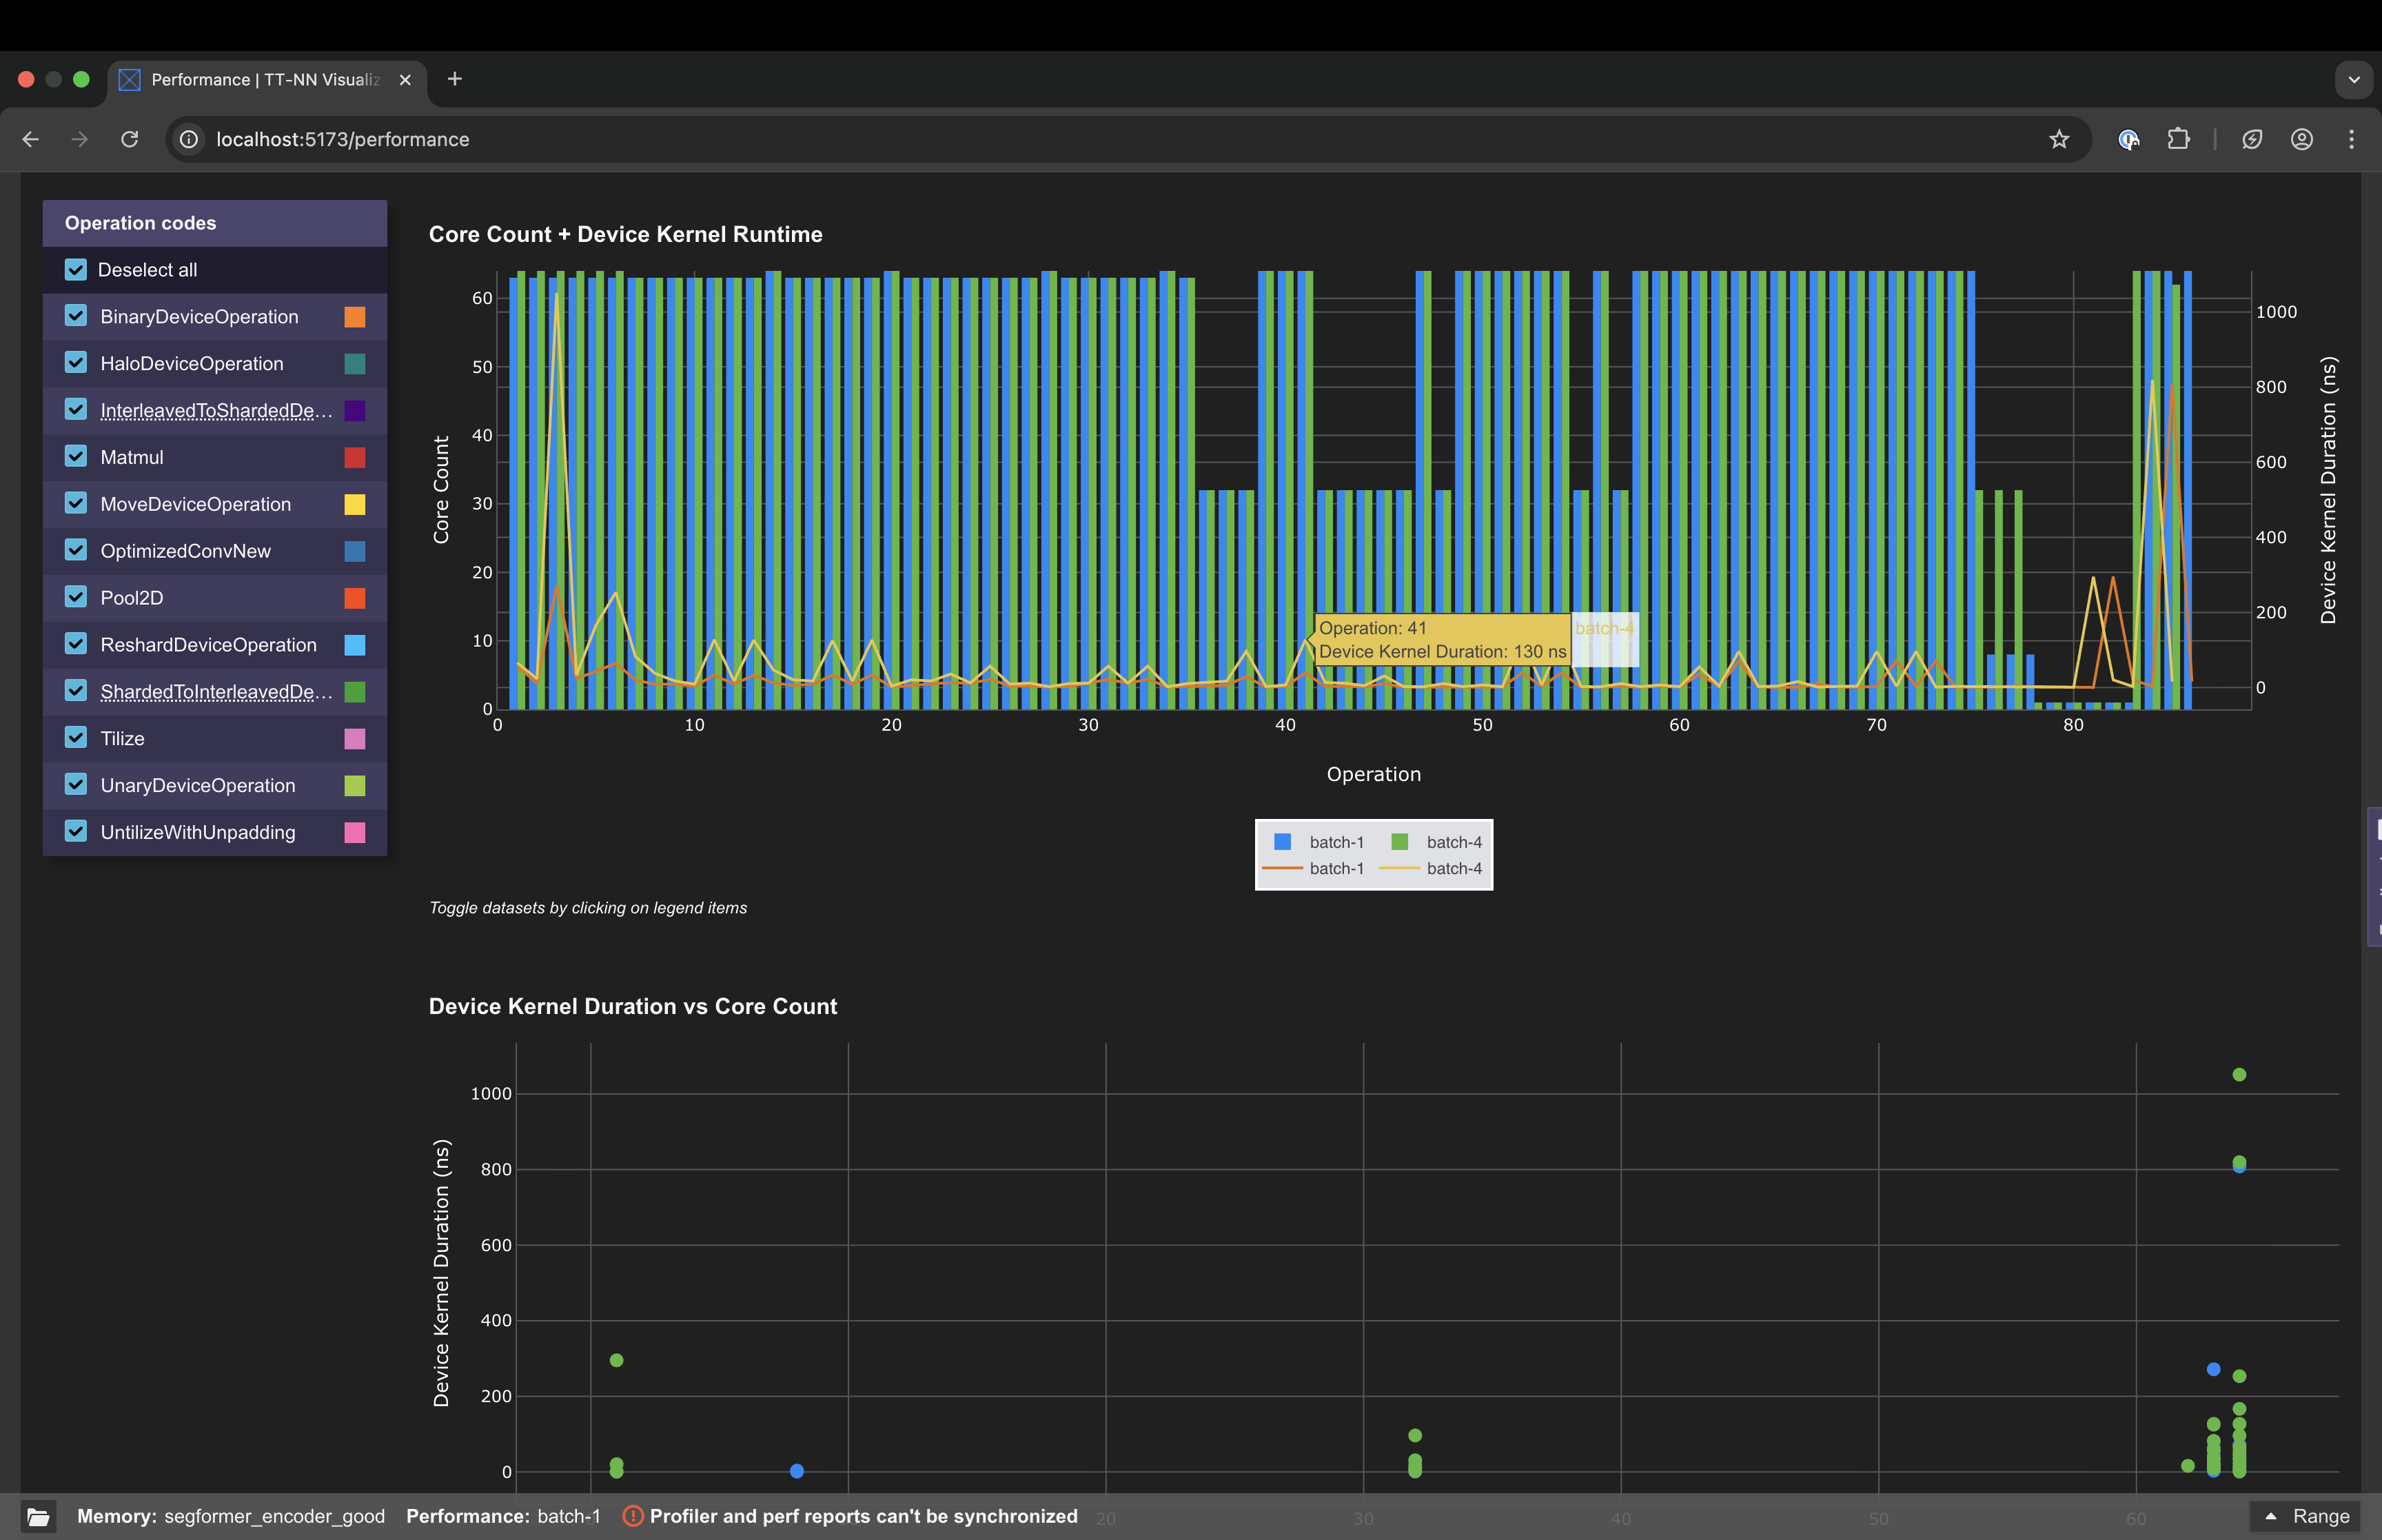The image size is (2382, 1540).
Task: Click the profiler synchronization warning icon
Action: 633,1516
